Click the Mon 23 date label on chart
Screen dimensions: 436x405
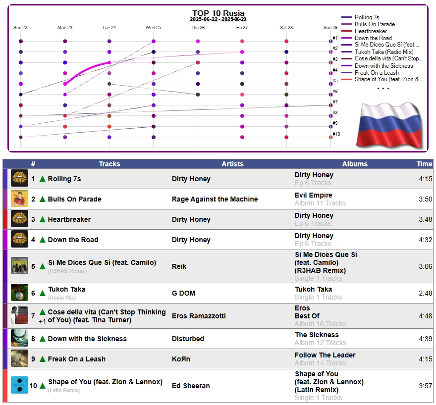(x=65, y=28)
